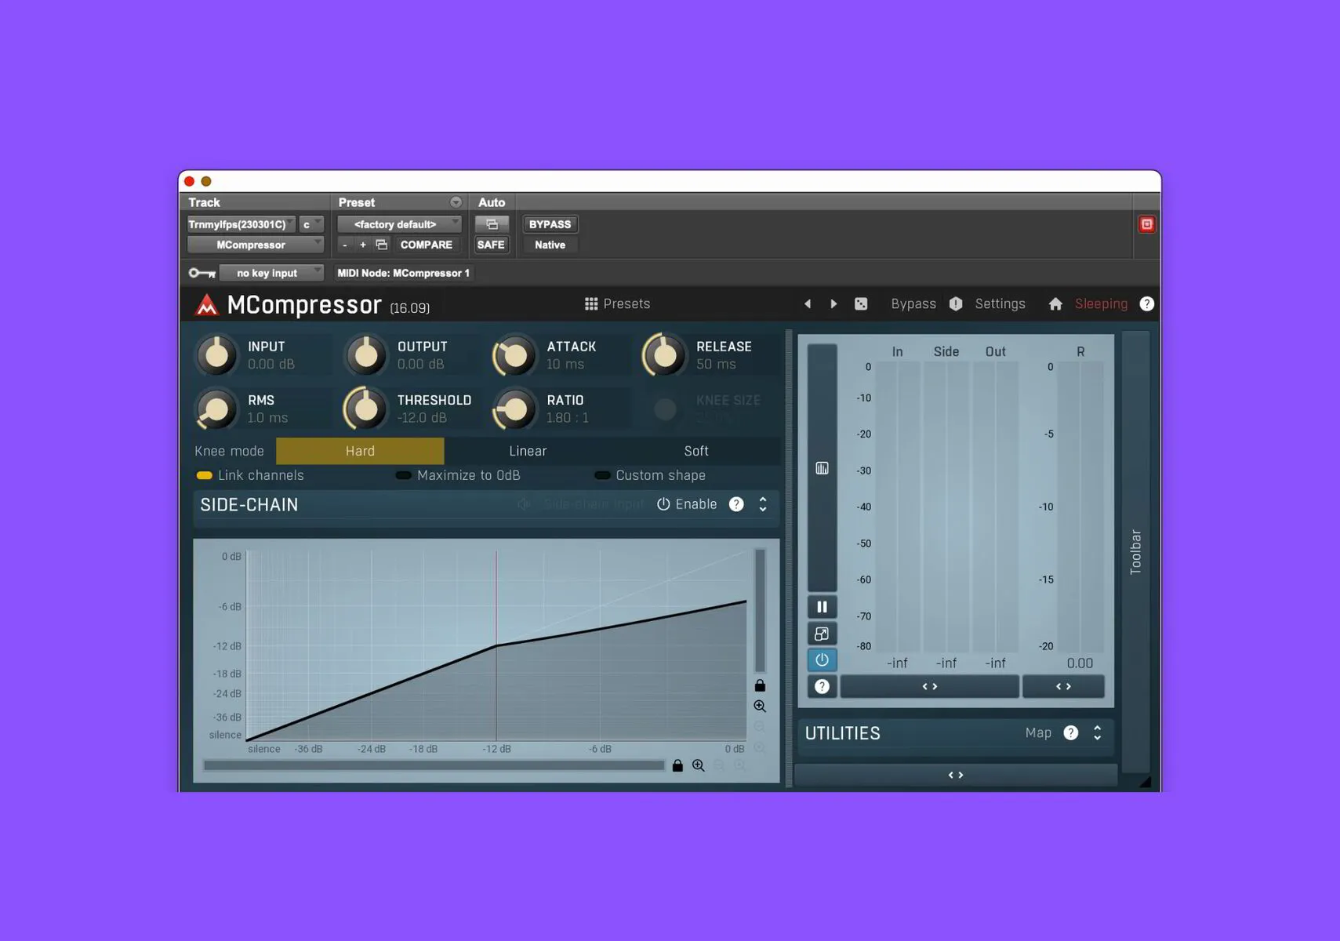Enable the Side-chain input

pos(665,504)
